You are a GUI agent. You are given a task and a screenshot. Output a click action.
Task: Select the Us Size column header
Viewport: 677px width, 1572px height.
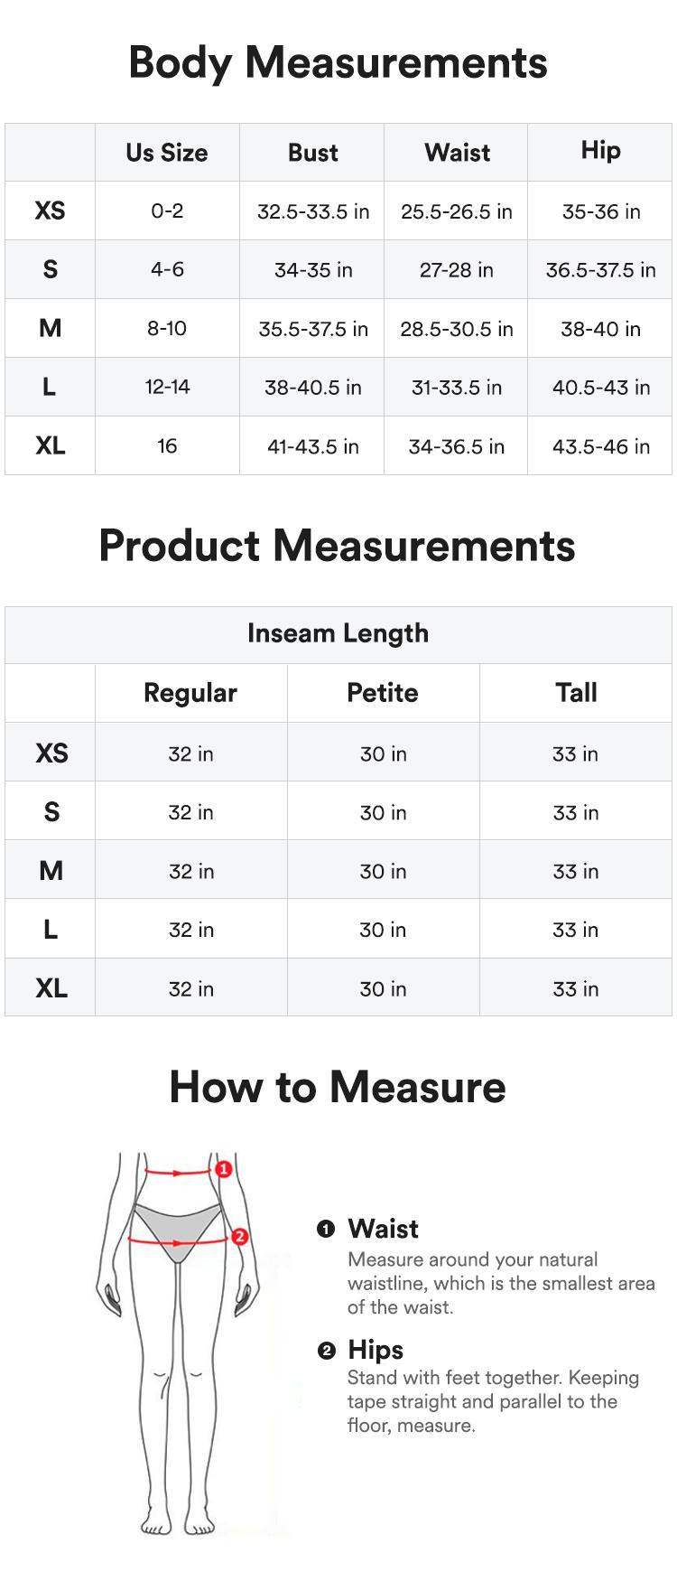pyautogui.click(x=167, y=153)
